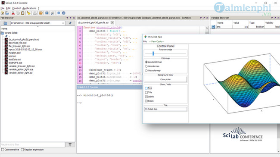Click the Scilab demos globe icon

[x=59, y=13]
